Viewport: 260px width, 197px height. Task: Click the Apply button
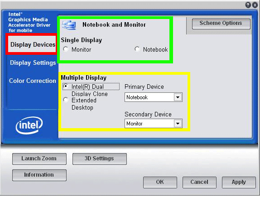tap(239, 183)
